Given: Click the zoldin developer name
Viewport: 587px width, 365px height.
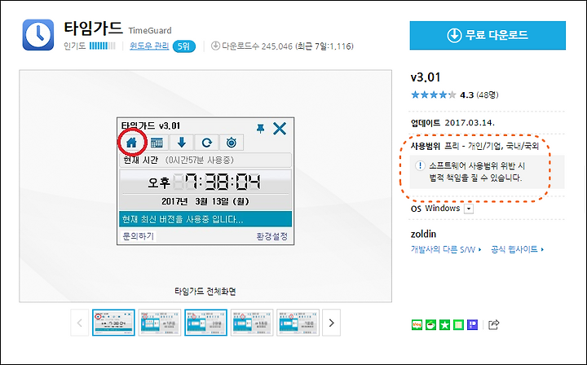Looking at the screenshot, I should click(x=423, y=234).
